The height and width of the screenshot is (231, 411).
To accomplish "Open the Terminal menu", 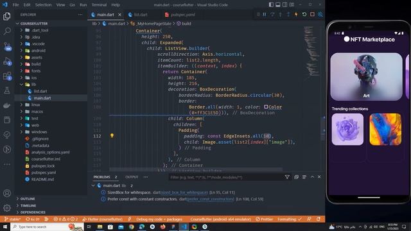I will click(99, 4).
